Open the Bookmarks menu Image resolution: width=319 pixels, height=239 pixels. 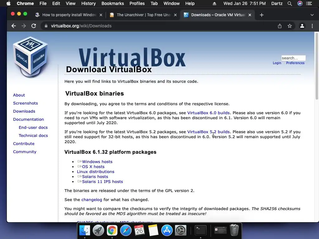tap(113, 3)
